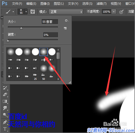Image resolution: width=135 pixels, height=133 pixels.
Task: Open the 图像(I) menu
Action: [45, 4]
